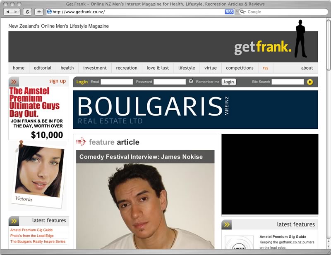Focus the Email input field
The image size is (331, 255).
117,82
